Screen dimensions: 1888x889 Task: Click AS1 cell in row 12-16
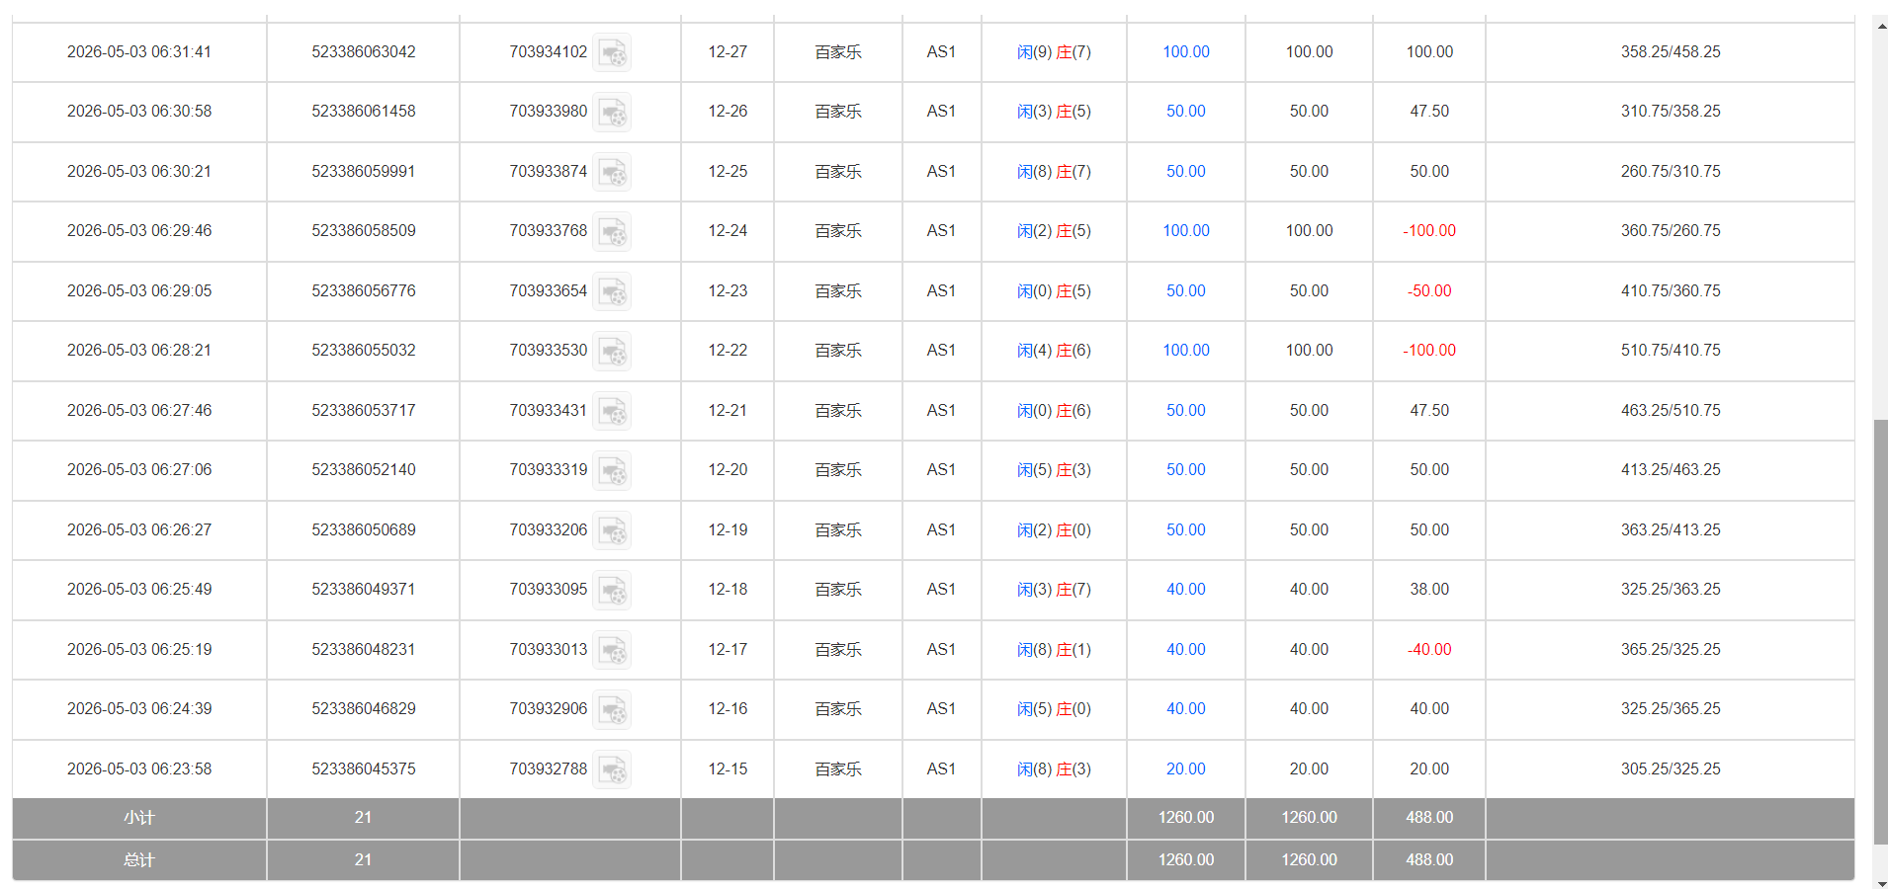[x=941, y=708]
